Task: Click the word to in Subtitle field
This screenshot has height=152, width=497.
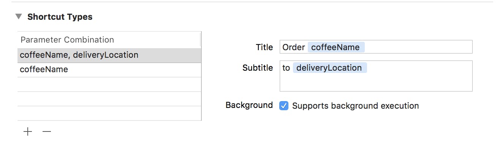Action: [286, 68]
